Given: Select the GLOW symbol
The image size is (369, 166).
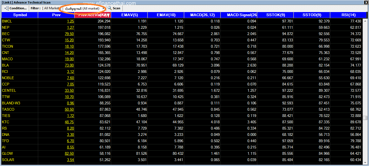Looking at the screenshot, I should coord(7,153).
